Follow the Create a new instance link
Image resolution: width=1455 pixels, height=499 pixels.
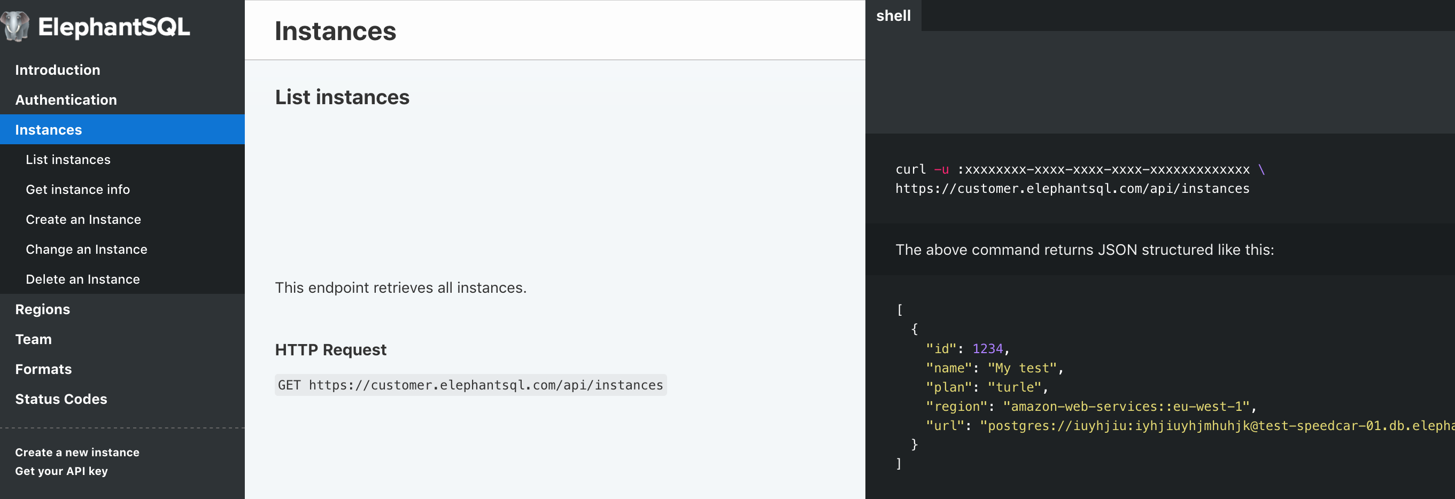pos(77,452)
